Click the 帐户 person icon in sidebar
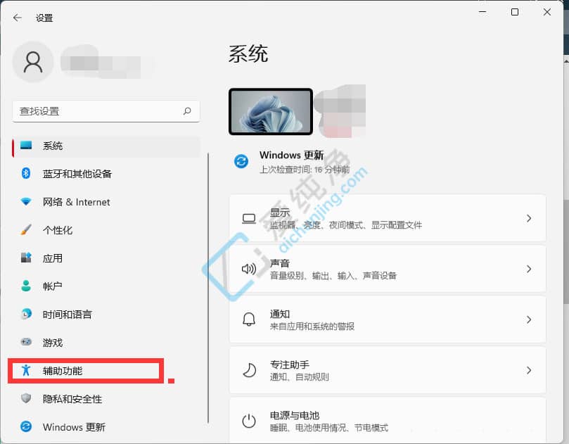Viewport: 569px width, 444px height. pyautogui.click(x=26, y=286)
